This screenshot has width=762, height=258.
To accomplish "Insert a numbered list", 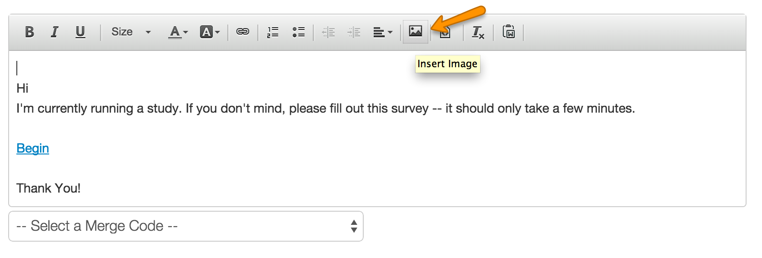I will (273, 32).
